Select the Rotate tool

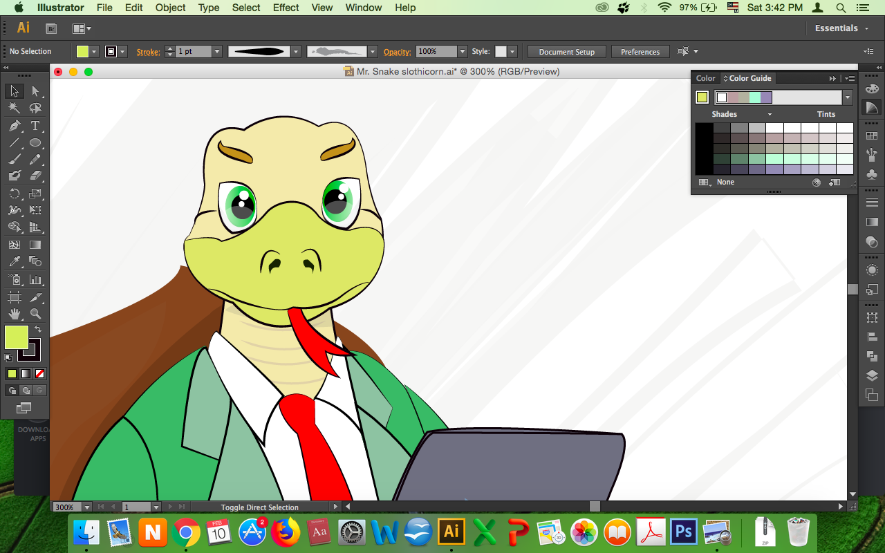[14, 194]
